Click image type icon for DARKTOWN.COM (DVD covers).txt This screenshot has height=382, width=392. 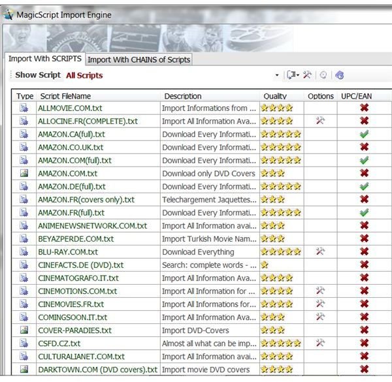coord(24,369)
